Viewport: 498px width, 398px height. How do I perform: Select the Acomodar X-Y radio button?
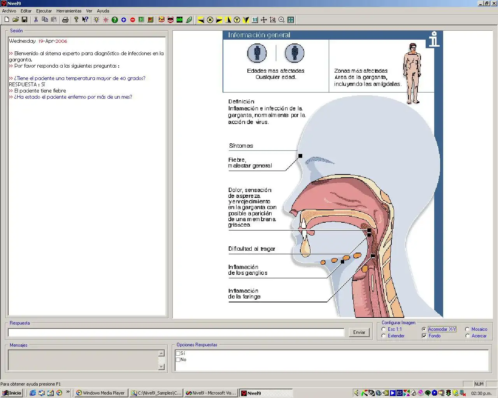424,329
